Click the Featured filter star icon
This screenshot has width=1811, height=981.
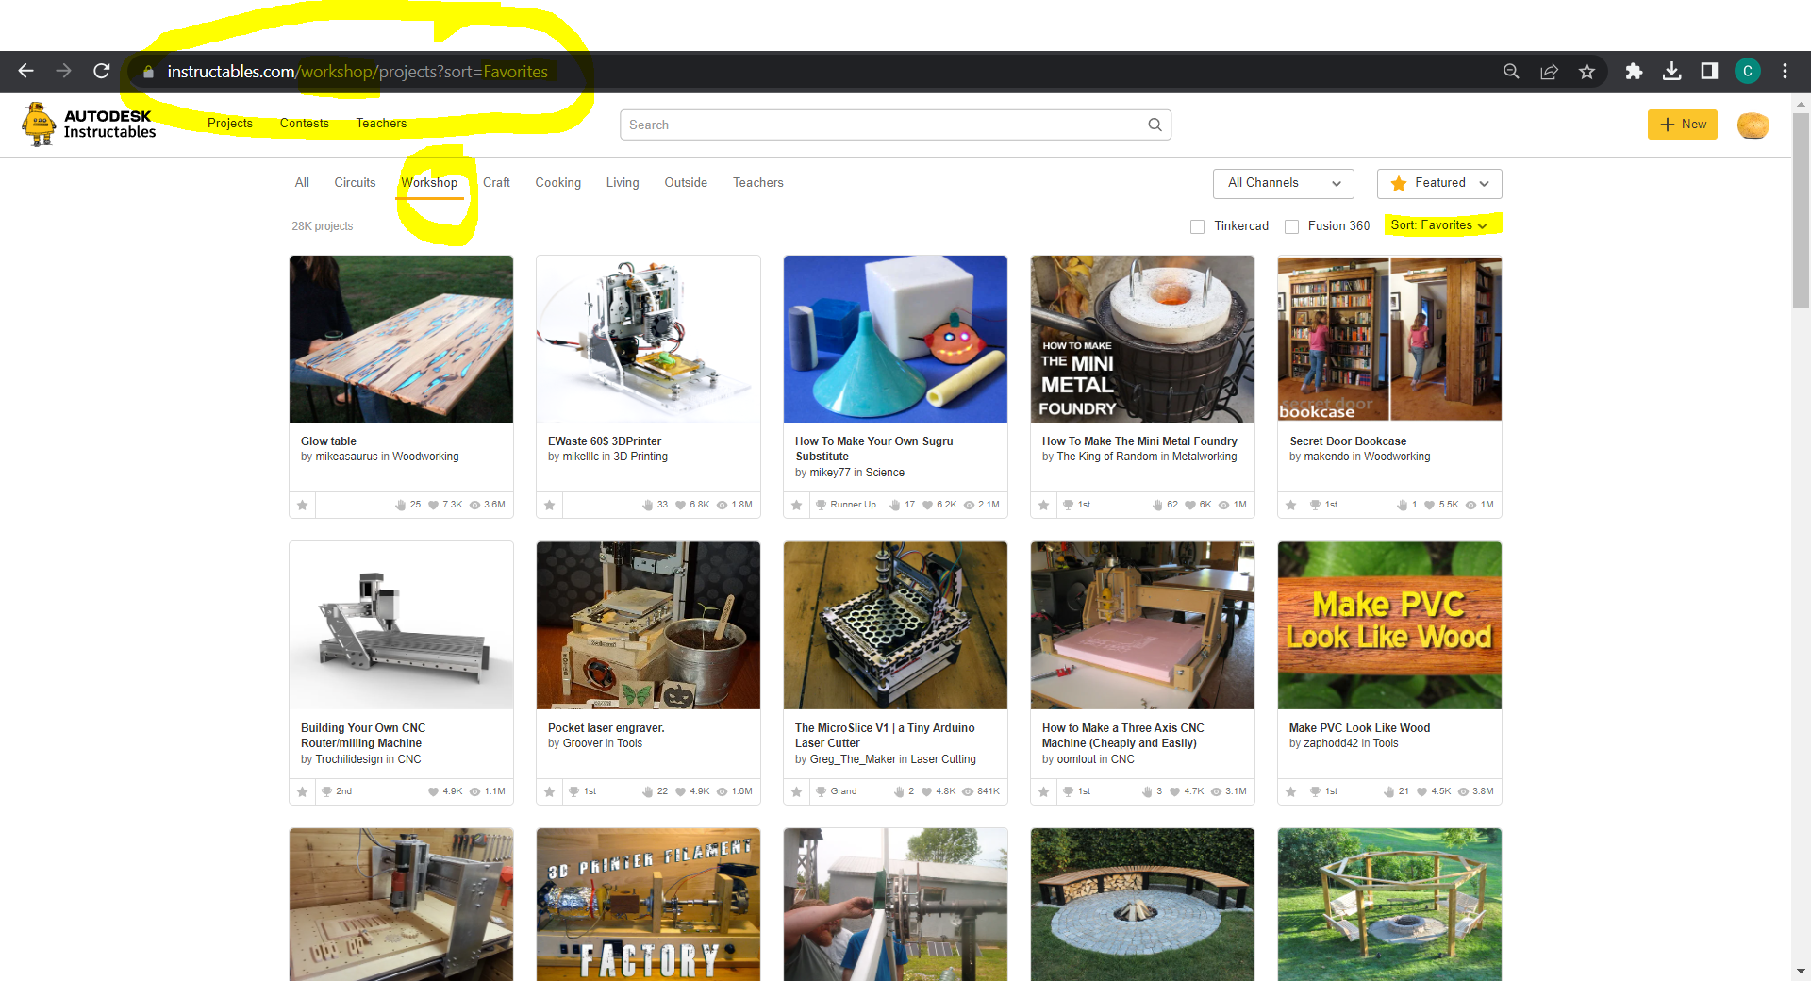[x=1400, y=183]
